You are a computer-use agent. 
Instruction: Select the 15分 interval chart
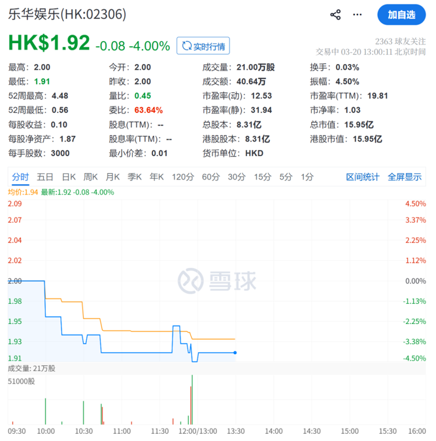pos(262,176)
